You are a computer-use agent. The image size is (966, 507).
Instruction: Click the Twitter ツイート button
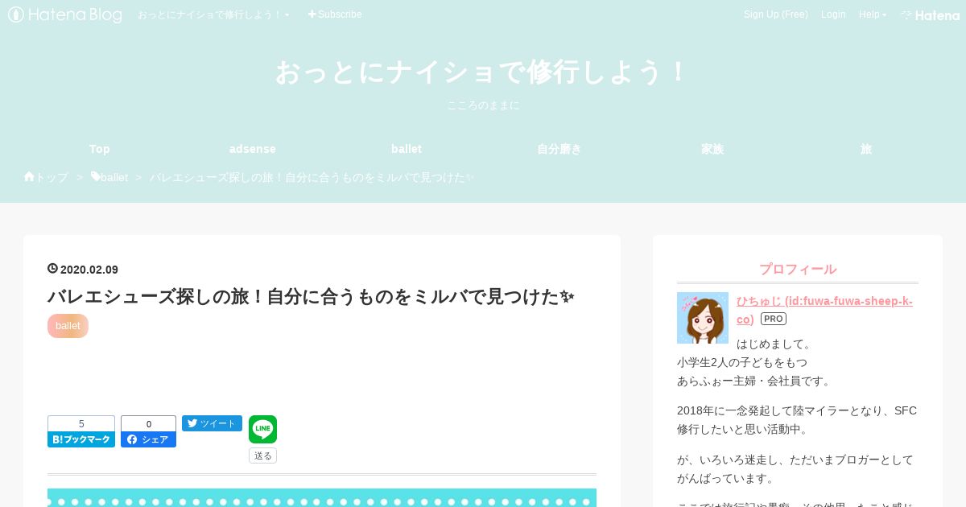coord(212,423)
